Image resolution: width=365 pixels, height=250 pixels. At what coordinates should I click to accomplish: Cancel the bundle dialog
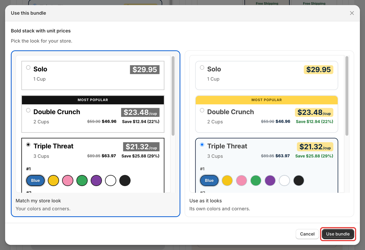click(x=307, y=234)
